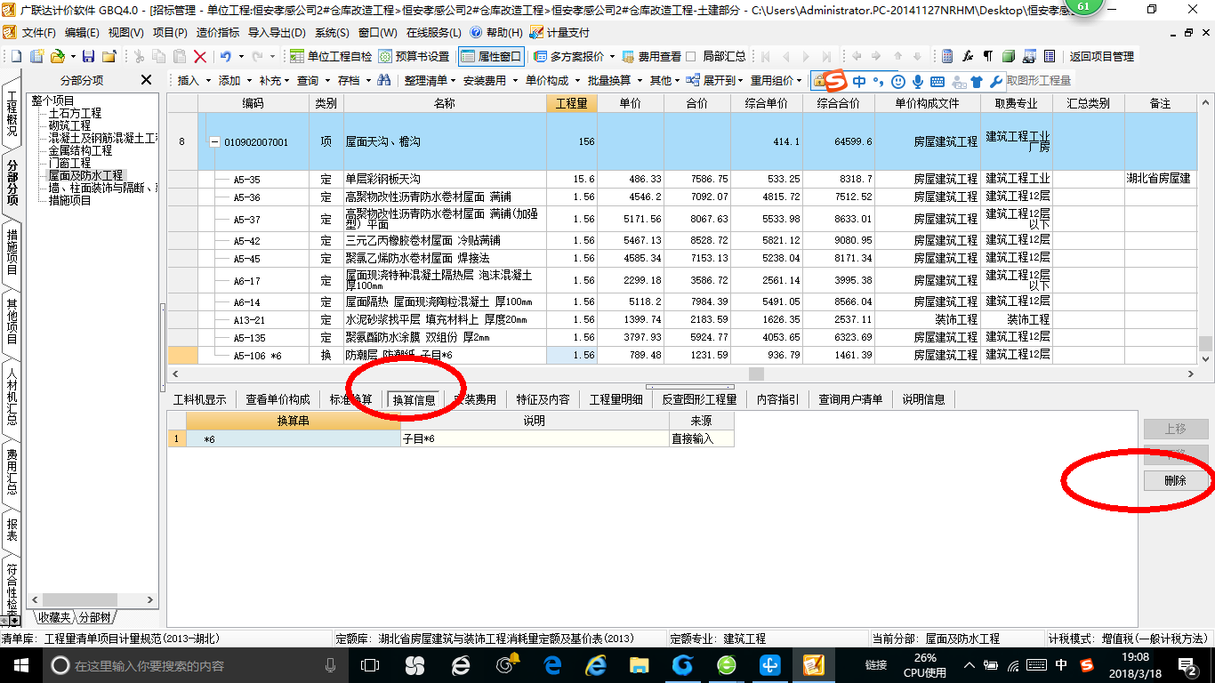Switch to 工程量明细 tab

point(616,399)
